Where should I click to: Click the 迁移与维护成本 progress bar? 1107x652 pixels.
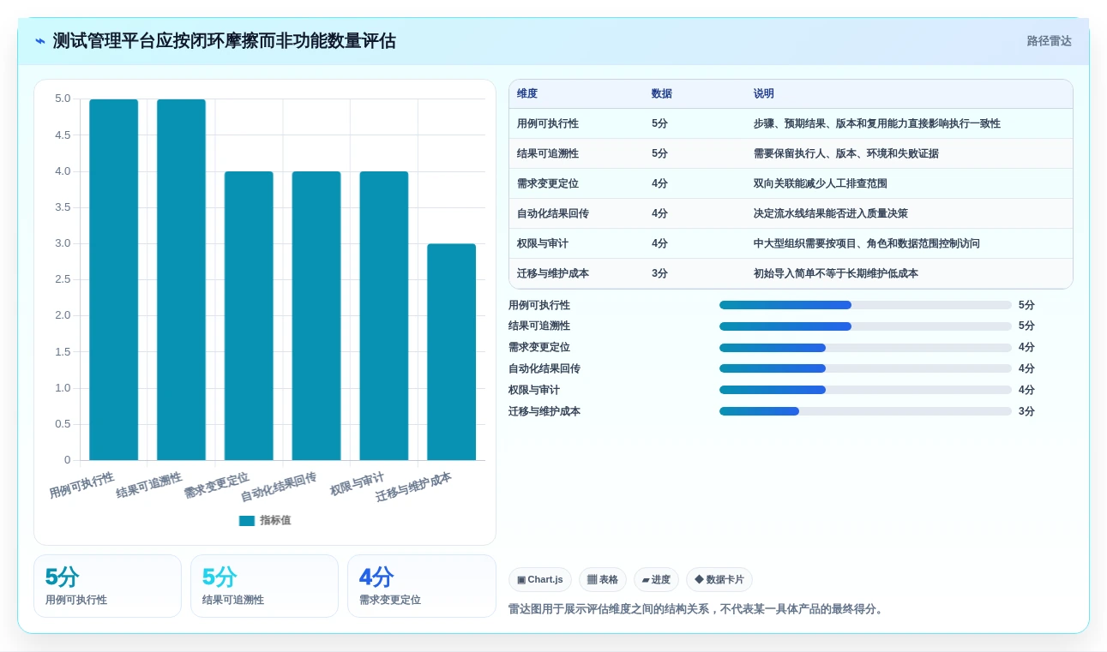865,411
